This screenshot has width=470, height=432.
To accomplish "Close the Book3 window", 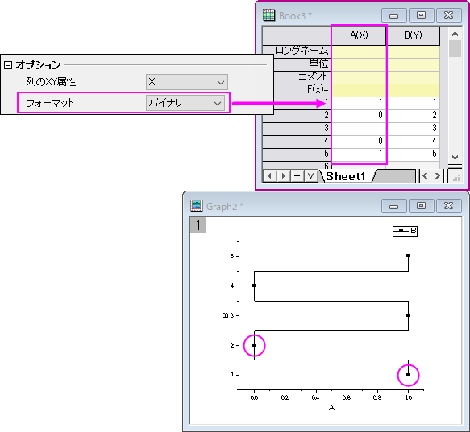I will click(449, 15).
